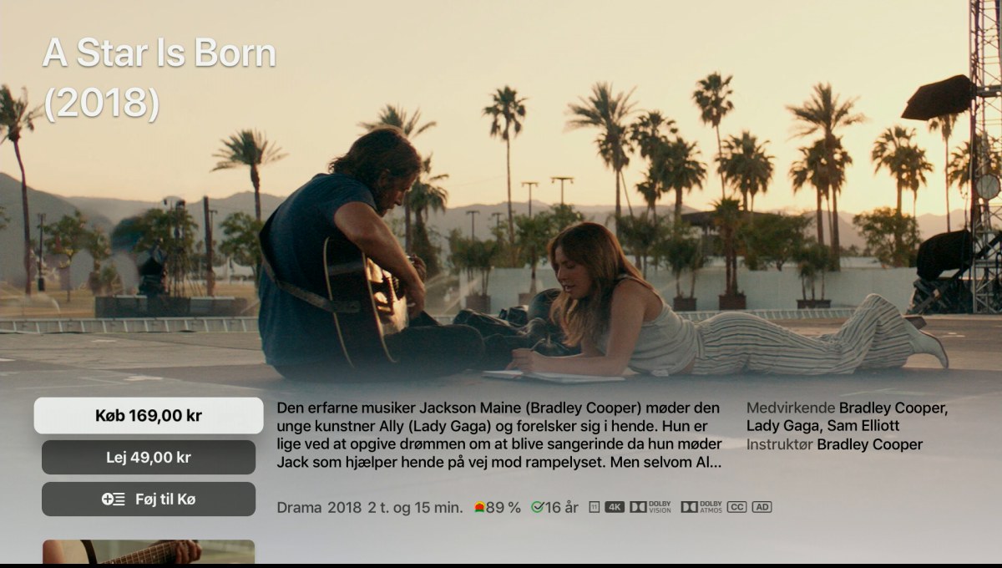Open the trailer thumbnail below the buttons
Viewport: 1002px width, 568px height.
[x=149, y=551]
